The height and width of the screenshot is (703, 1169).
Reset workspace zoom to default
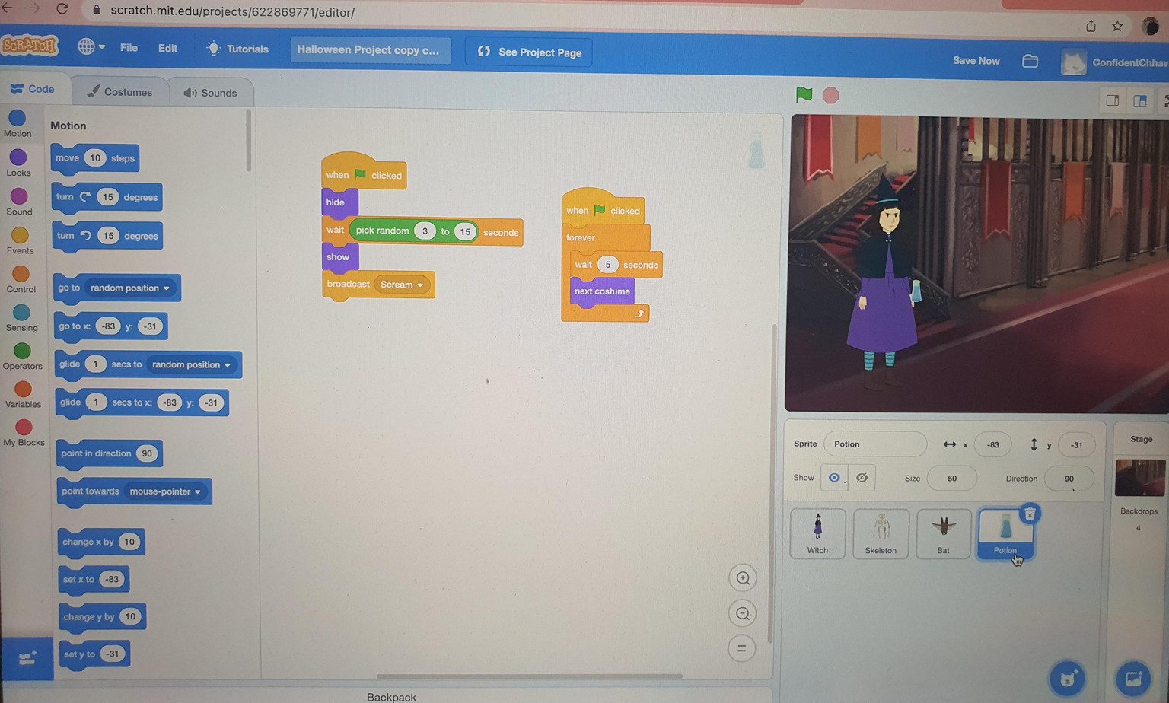(742, 648)
